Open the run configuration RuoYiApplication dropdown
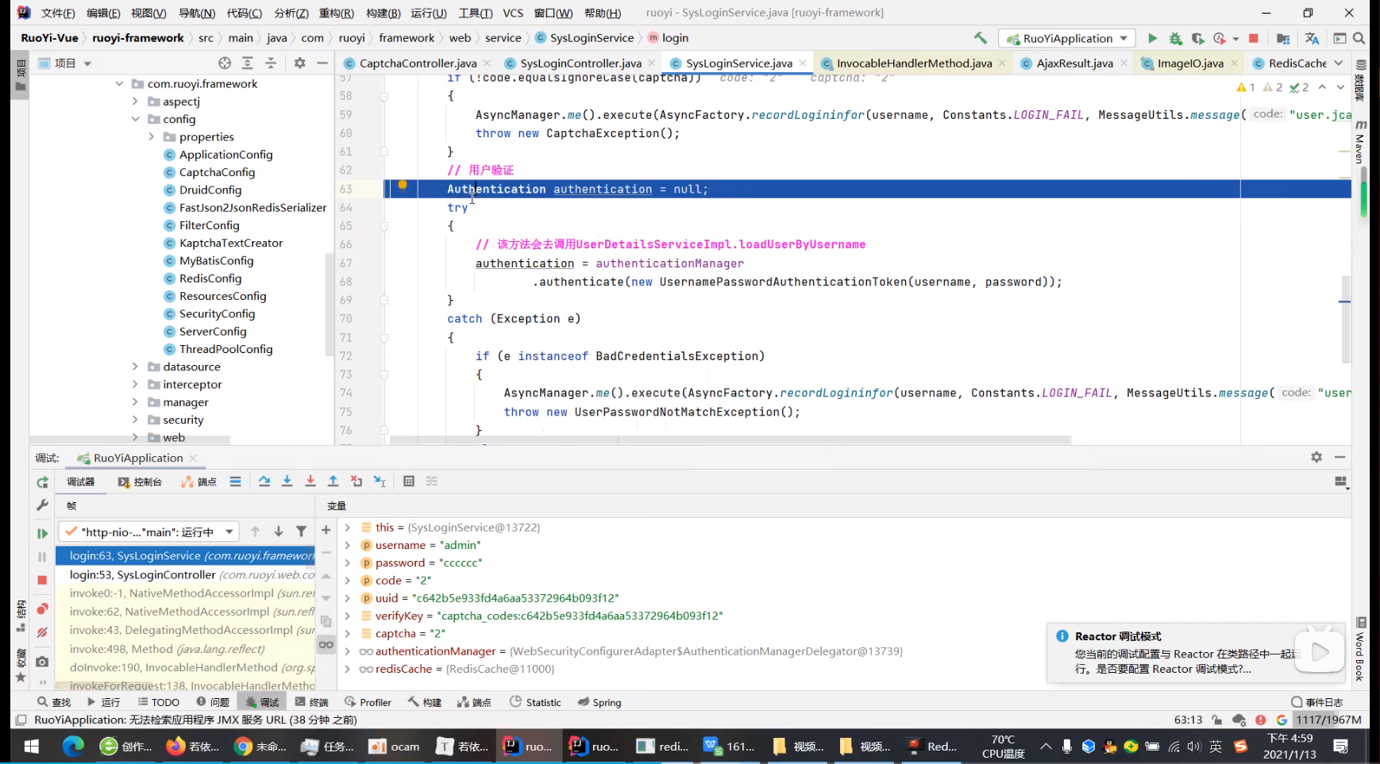This screenshot has width=1380, height=764. coord(1067,38)
